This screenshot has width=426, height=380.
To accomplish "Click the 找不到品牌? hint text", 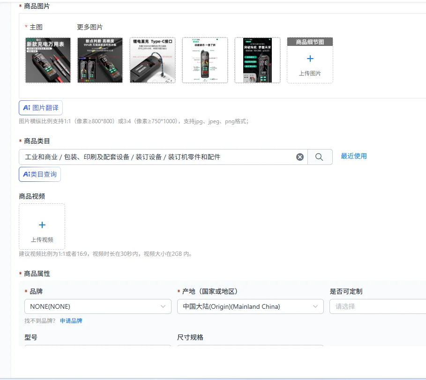I will (40, 321).
